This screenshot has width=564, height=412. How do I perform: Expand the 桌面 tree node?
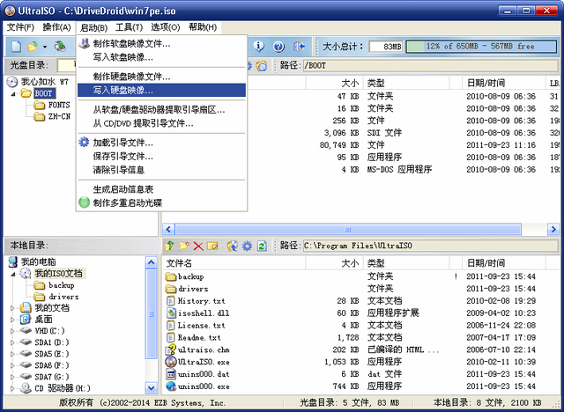13,320
